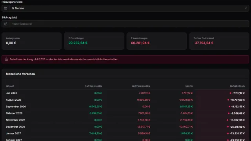Click Januar 2027 Auszahlungen 5.560,18 €
This screenshot has width=251, height=141.
click(x=144, y=133)
